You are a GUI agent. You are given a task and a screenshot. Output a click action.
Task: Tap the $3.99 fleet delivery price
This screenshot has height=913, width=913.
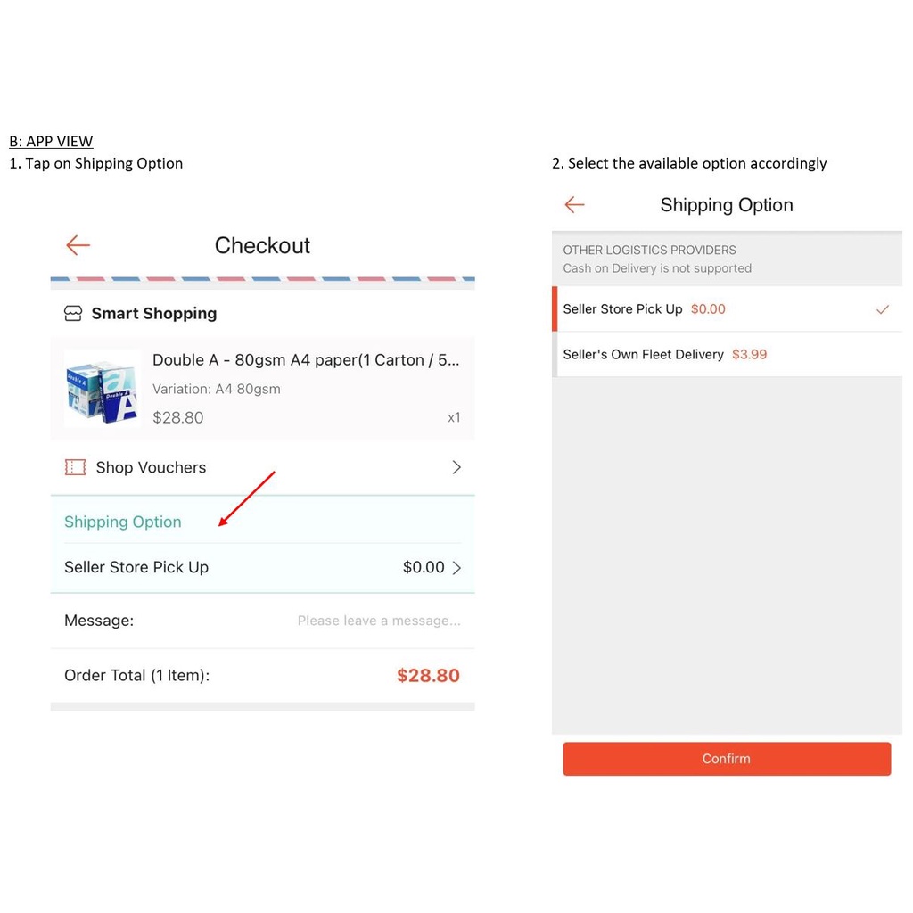point(749,355)
